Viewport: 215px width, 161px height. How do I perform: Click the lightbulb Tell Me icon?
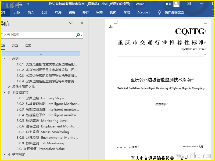click(x=159, y=12)
